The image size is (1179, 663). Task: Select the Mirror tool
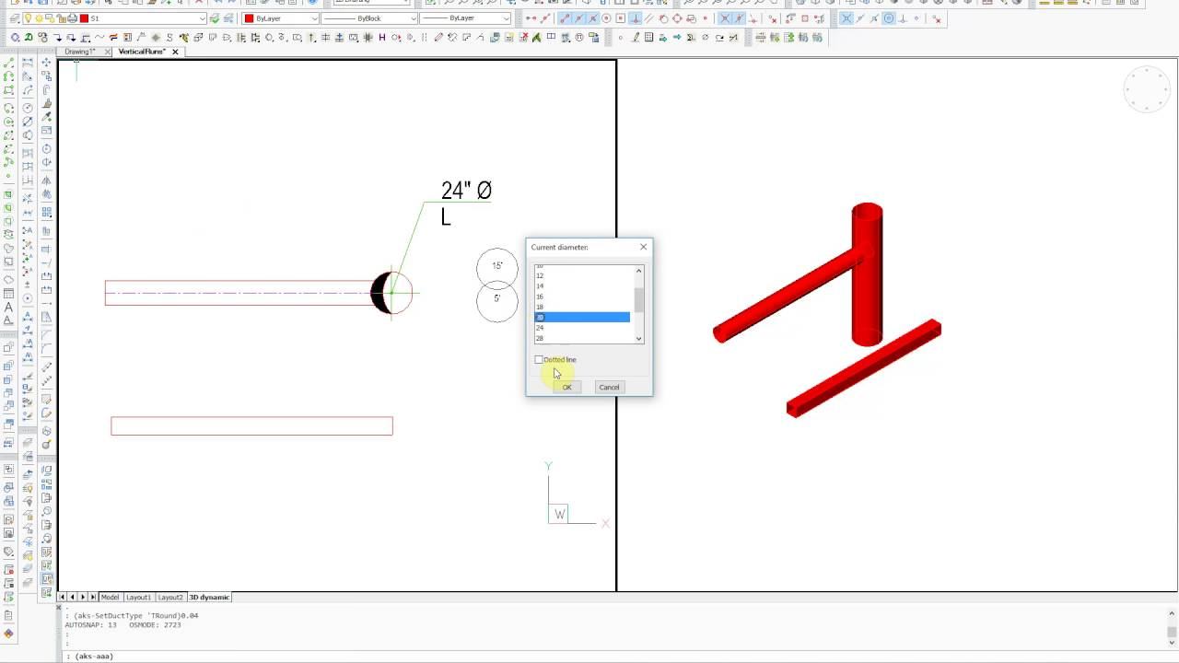coord(47,180)
